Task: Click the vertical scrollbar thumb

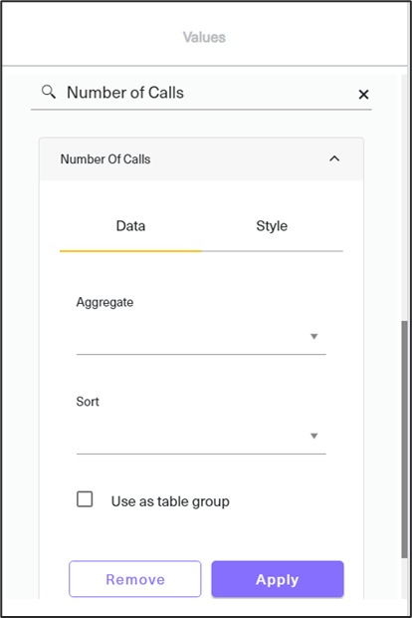Action: [404, 439]
